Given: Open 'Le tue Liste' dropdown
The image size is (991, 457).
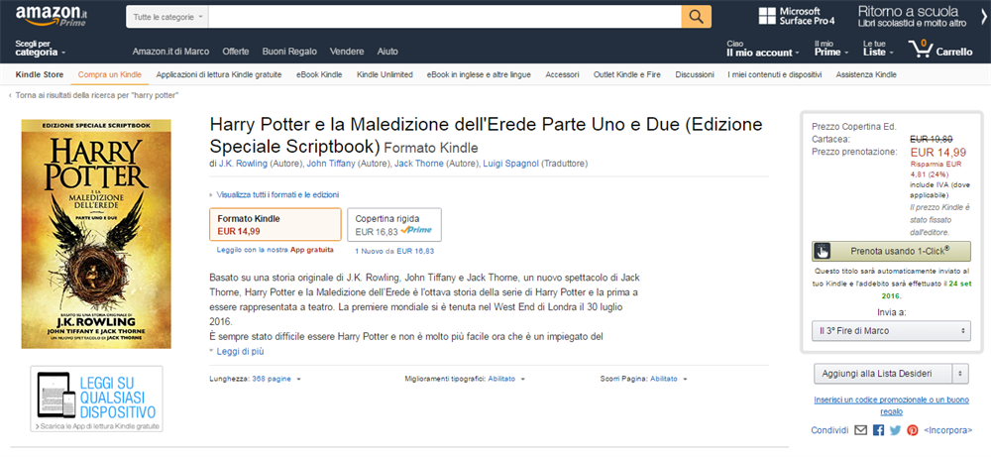Looking at the screenshot, I should pyautogui.click(x=878, y=49).
